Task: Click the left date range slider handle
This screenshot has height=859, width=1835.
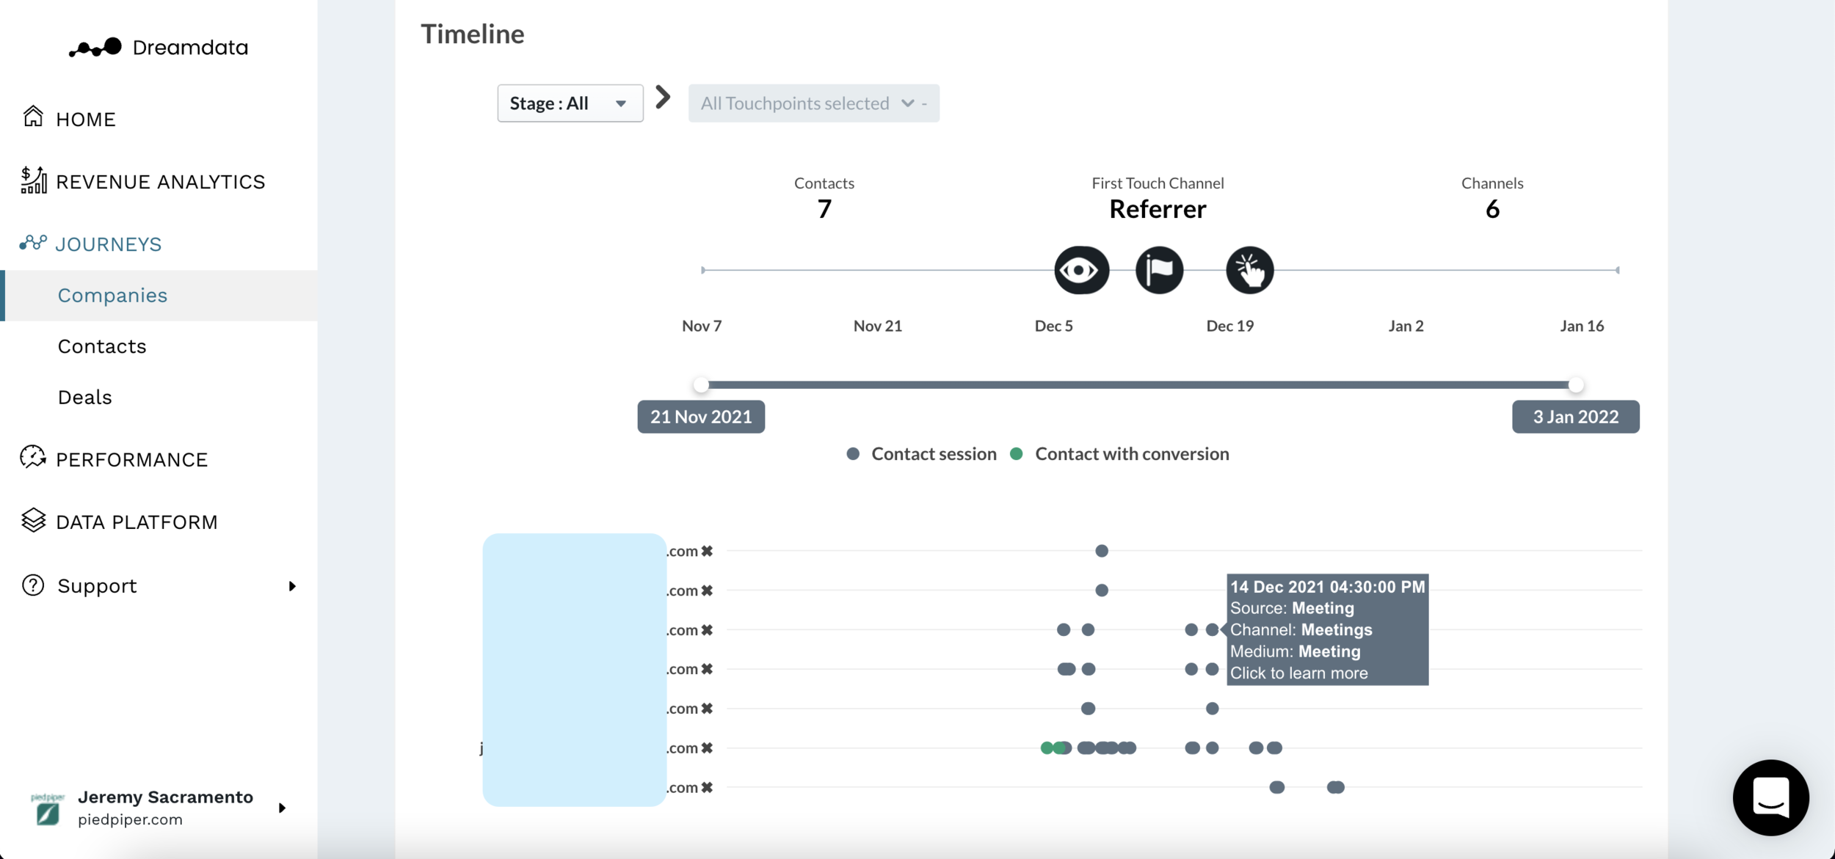Action: (701, 384)
